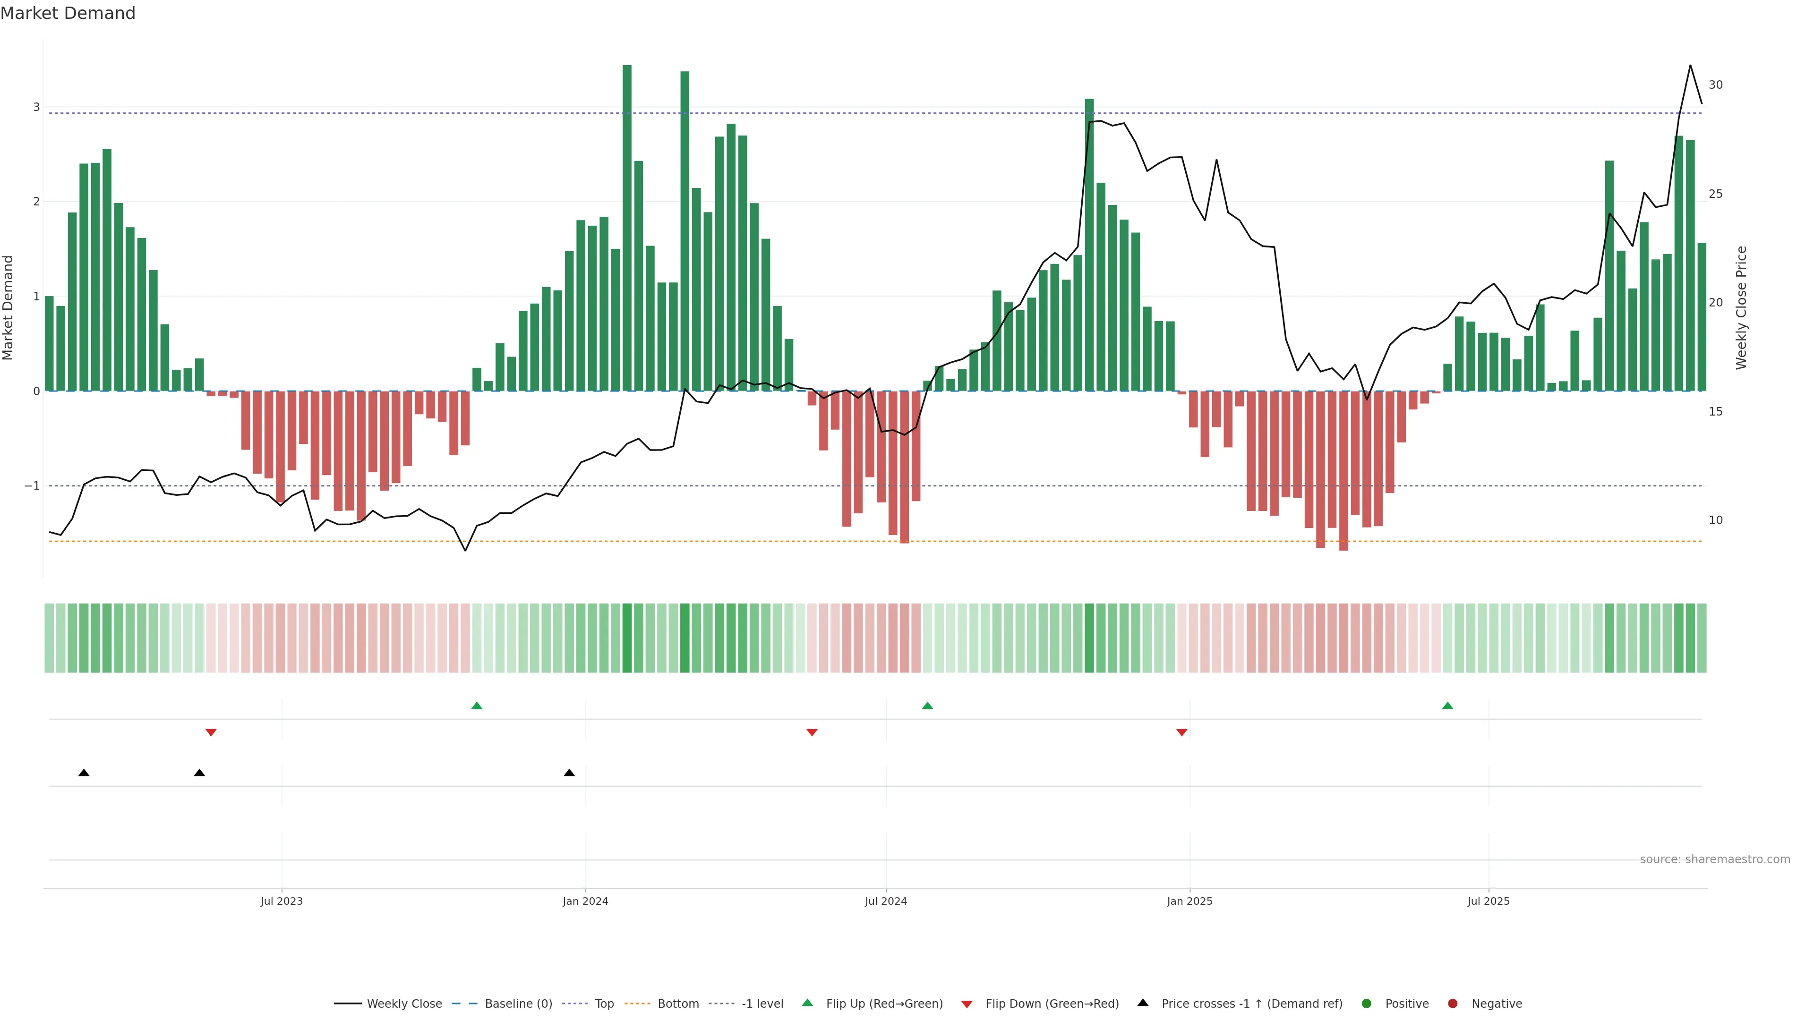Click the Jul 2025 x-axis label

1488,901
